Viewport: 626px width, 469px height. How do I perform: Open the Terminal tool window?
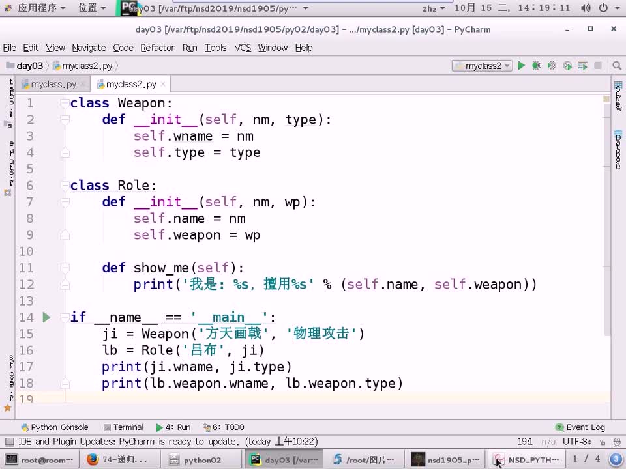pyautogui.click(x=123, y=427)
